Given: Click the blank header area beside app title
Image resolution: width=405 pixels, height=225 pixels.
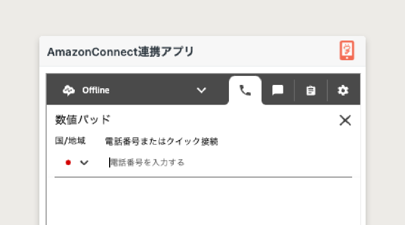Looking at the screenshot, I should (x=264, y=52).
